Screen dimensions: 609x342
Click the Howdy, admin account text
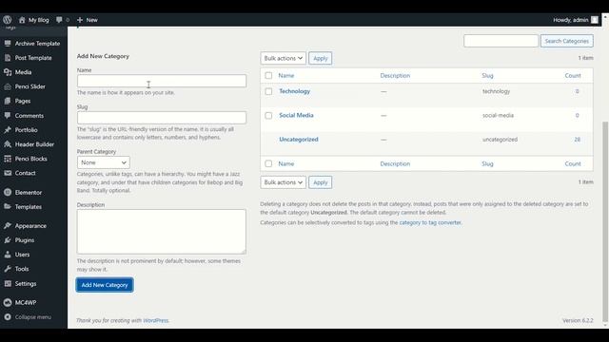(x=571, y=20)
